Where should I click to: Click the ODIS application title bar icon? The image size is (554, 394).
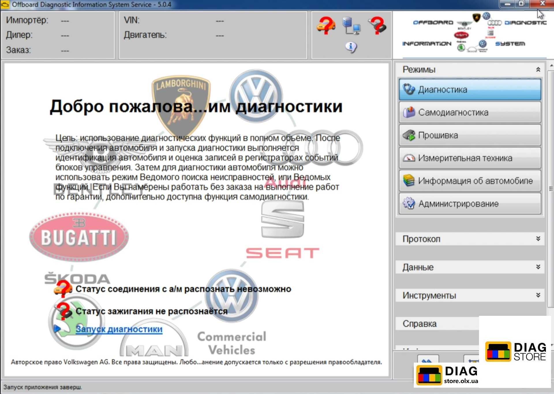(x=5, y=5)
